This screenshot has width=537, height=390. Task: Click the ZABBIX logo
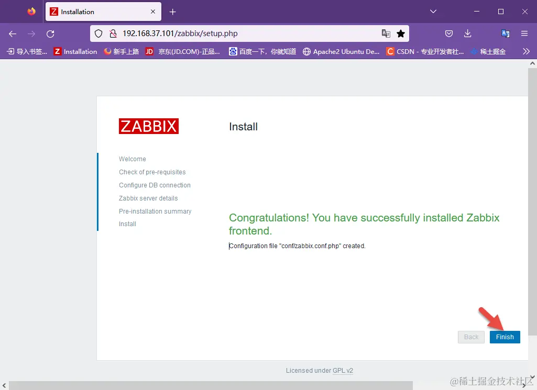coord(149,126)
